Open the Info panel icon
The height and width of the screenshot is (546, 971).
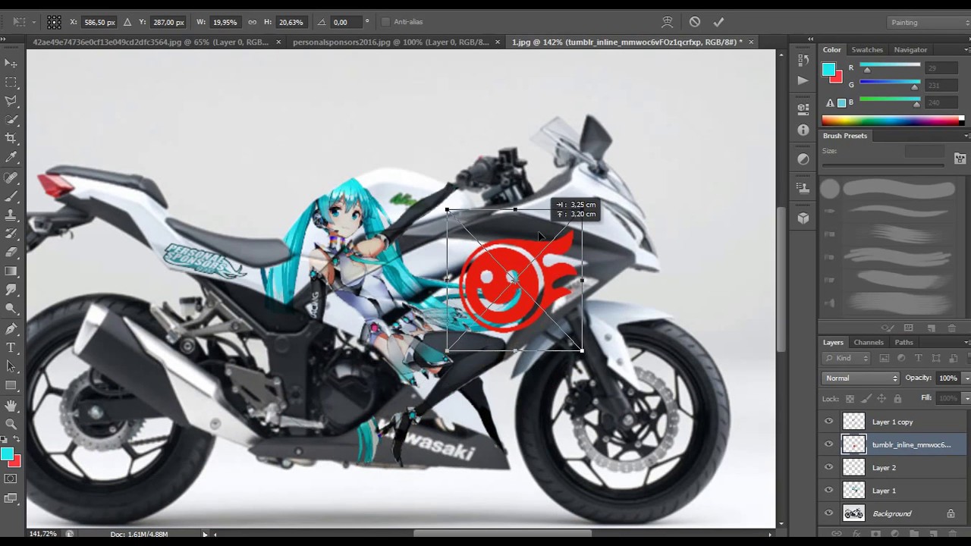[x=803, y=130]
